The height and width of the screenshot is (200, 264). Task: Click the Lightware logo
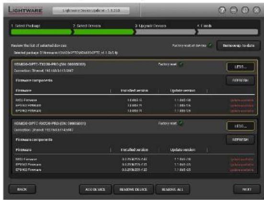(x=25, y=10)
